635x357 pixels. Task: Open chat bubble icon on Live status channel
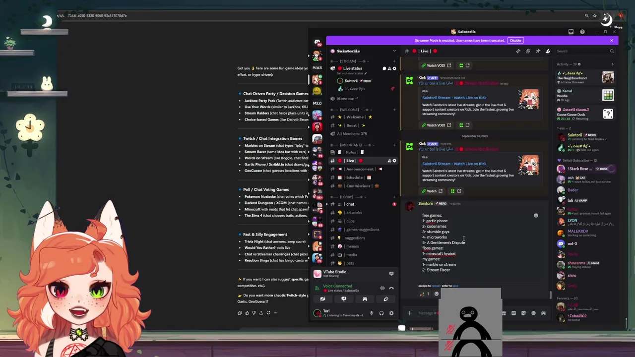(x=384, y=68)
